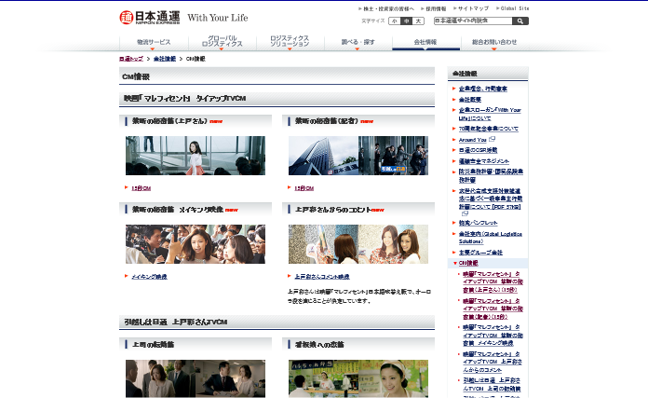Viewport: 648px width, 398px height.
Task: Open sidebar Global Logistics Solutions link
Action: pyautogui.click(x=490, y=238)
